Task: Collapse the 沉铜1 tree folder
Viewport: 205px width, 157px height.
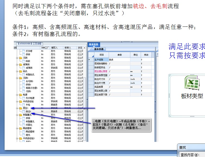Action: point(17,78)
